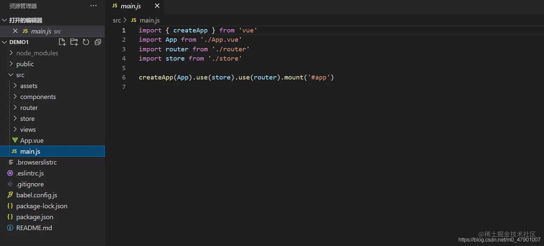Expand the public folder

(x=11, y=64)
